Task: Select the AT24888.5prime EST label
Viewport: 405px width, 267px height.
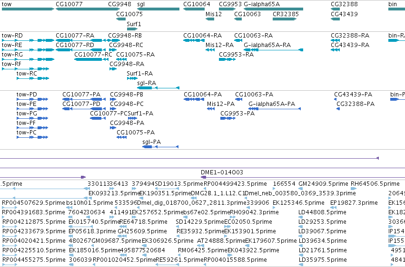Action: click(221, 241)
